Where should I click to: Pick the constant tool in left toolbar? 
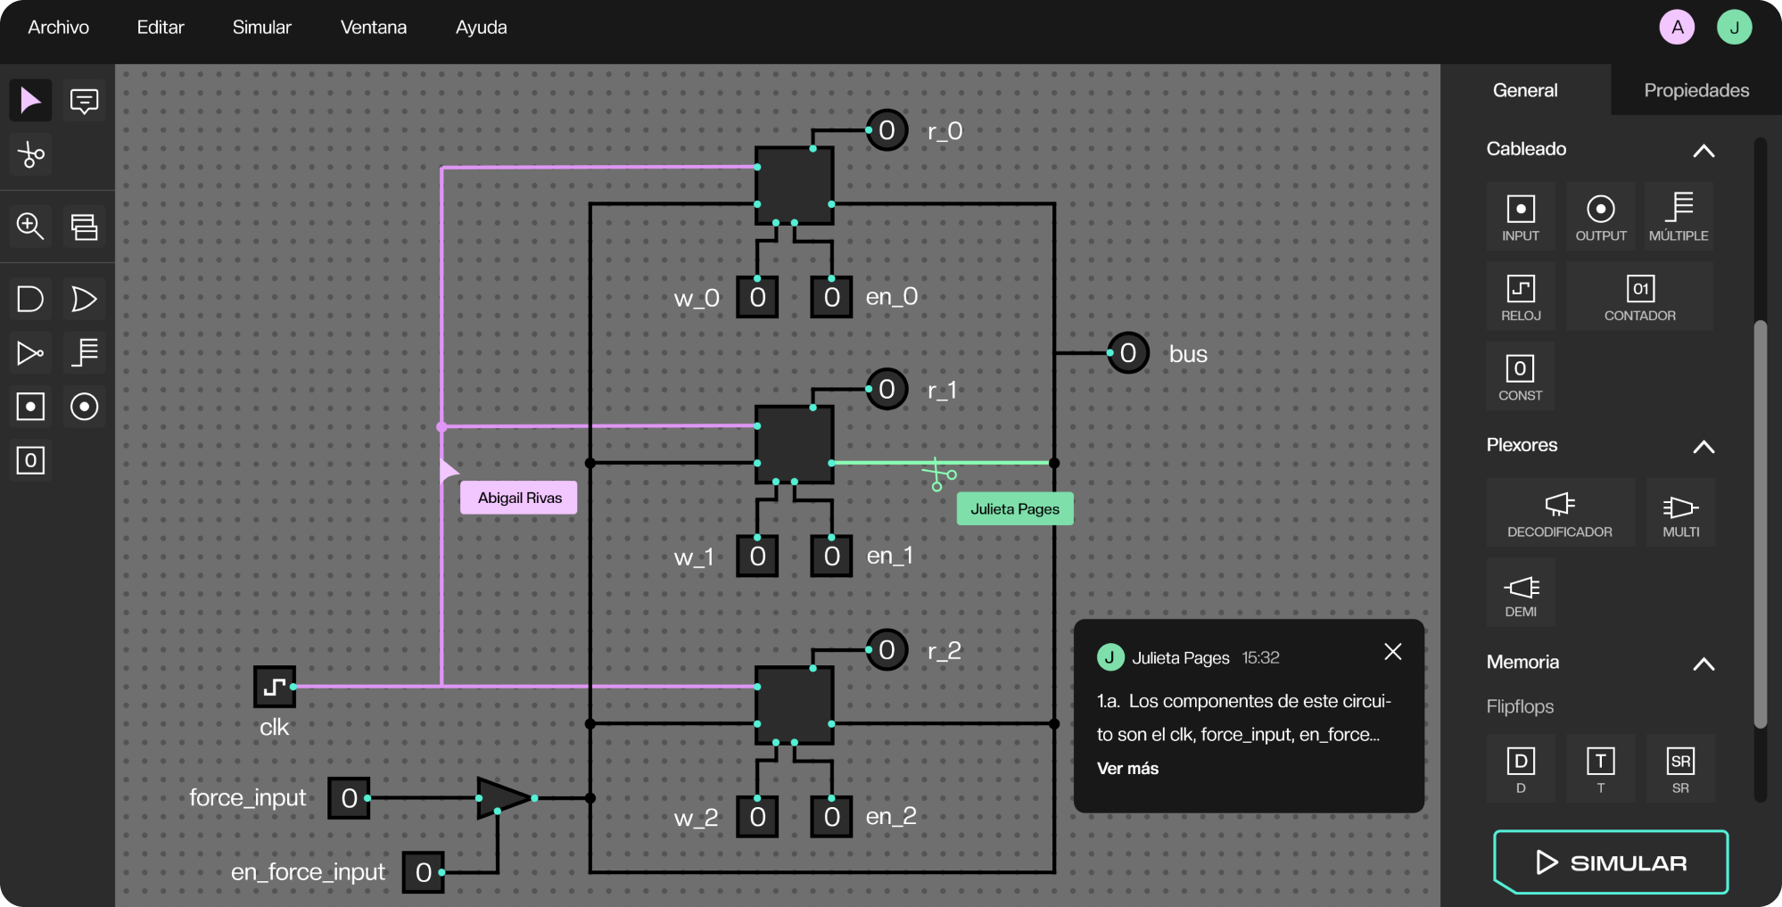coord(30,461)
